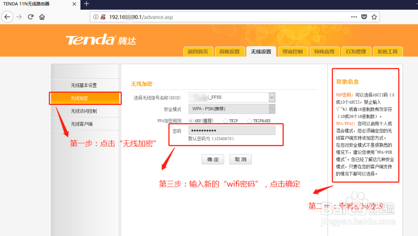Click the browser forward arrow
418x236 pixels.
[19, 17]
